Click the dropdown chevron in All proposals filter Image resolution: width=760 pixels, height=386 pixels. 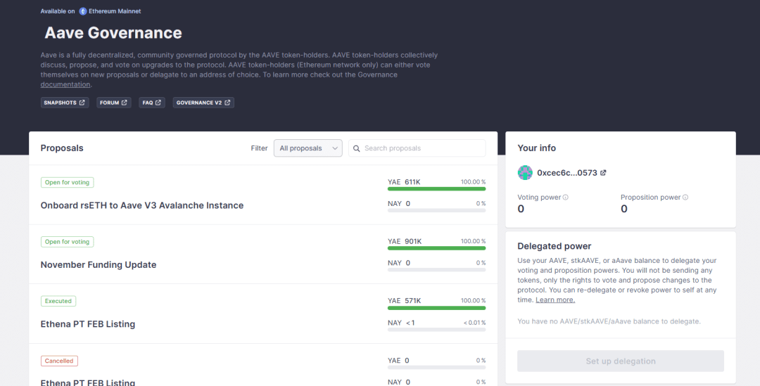click(x=334, y=148)
